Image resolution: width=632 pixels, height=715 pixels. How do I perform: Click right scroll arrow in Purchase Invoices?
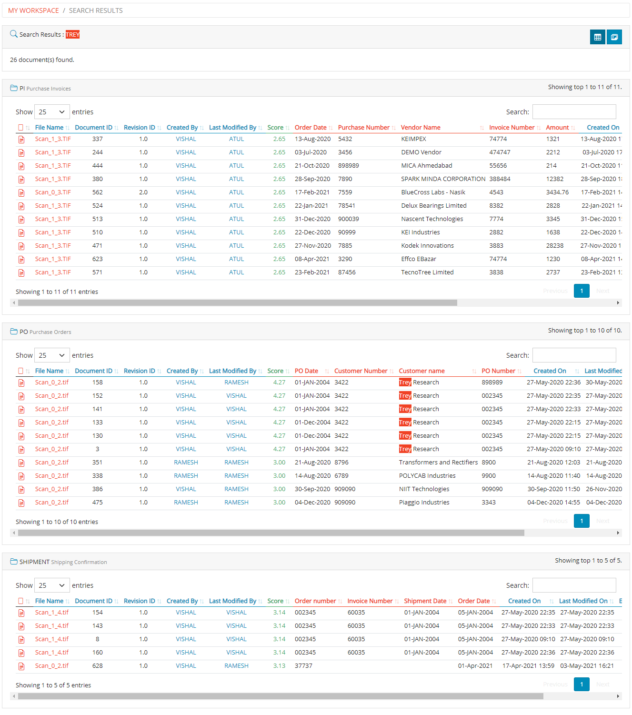click(618, 302)
